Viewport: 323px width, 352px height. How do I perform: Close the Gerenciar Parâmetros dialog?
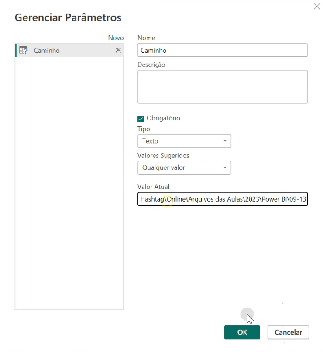(317, 6)
